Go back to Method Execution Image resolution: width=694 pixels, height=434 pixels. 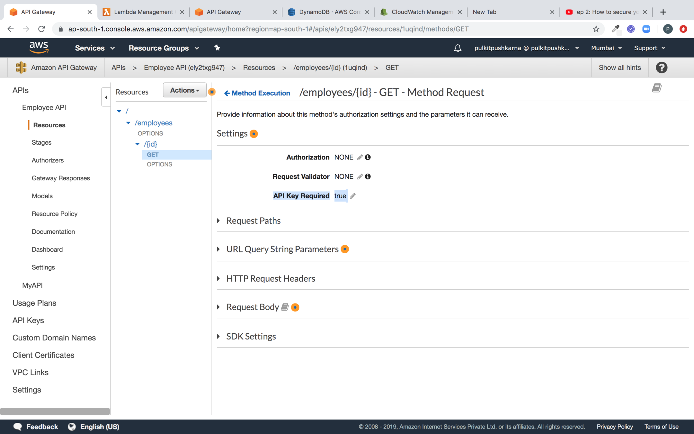click(x=257, y=93)
